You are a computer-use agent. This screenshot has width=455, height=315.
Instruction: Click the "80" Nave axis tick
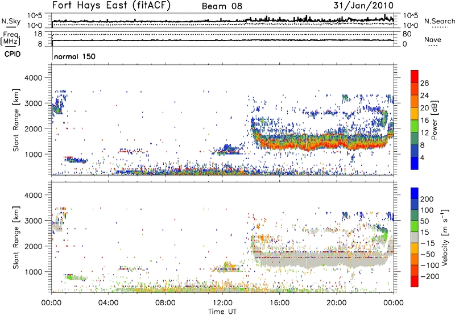(x=407, y=34)
